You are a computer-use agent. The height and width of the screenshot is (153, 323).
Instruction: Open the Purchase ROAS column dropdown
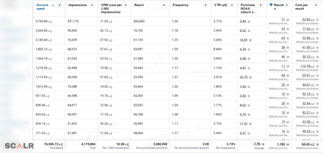tap(261, 5)
